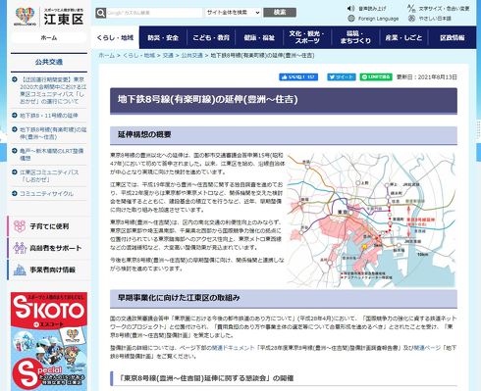Click arrow bullet beside 亀戸〜新木場間のLRT整備構想
This screenshot has height=391, width=481.
point(15,151)
